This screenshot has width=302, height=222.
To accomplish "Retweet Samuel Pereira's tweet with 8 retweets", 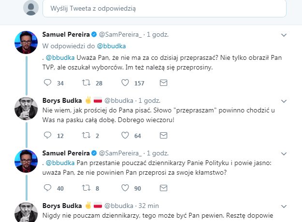I will pyautogui.click(x=86, y=188).
